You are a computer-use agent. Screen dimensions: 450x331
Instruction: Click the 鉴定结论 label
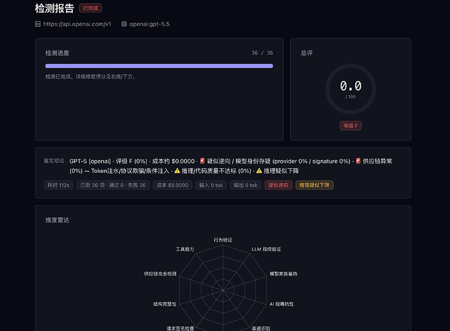tap(54, 161)
